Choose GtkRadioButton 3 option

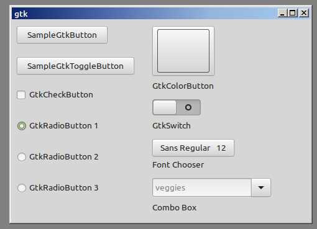point(22,188)
